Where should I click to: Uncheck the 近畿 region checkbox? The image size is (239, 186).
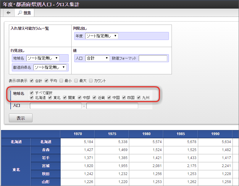click(94, 97)
